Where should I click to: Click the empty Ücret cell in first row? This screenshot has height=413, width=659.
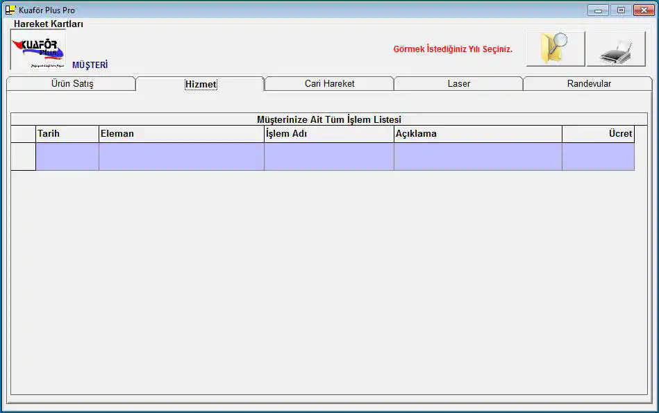(x=598, y=157)
